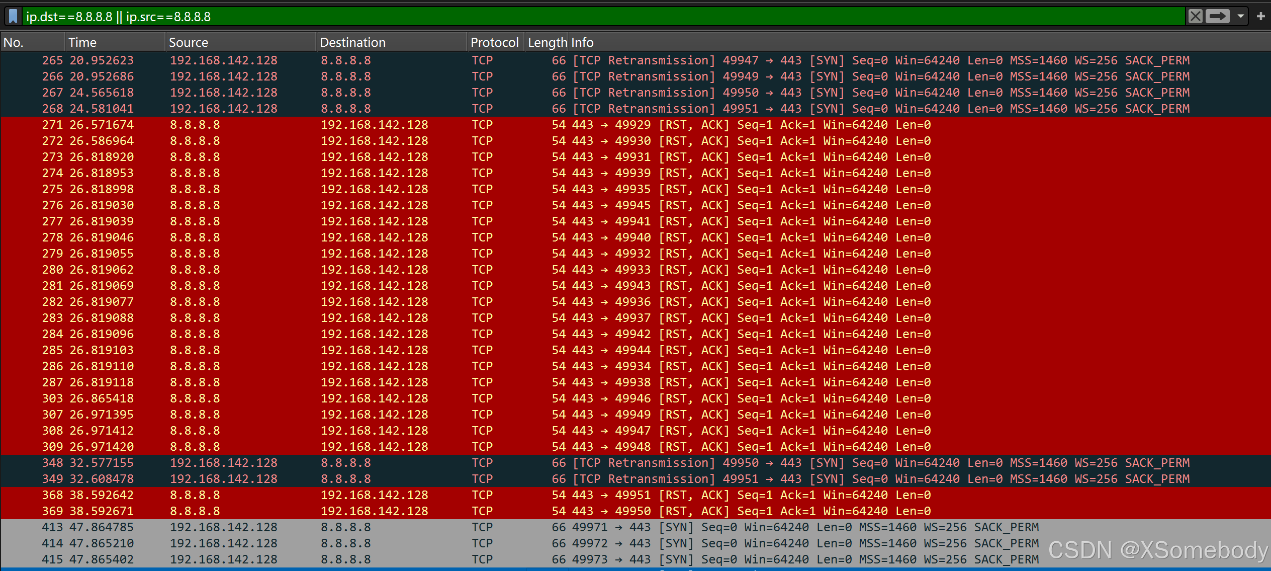Click the display filter bookmark icon
The width and height of the screenshot is (1271, 571).
pos(14,17)
